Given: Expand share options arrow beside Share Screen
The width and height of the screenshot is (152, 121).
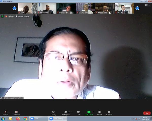Looking at the screenshot, I should tap(93, 112).
